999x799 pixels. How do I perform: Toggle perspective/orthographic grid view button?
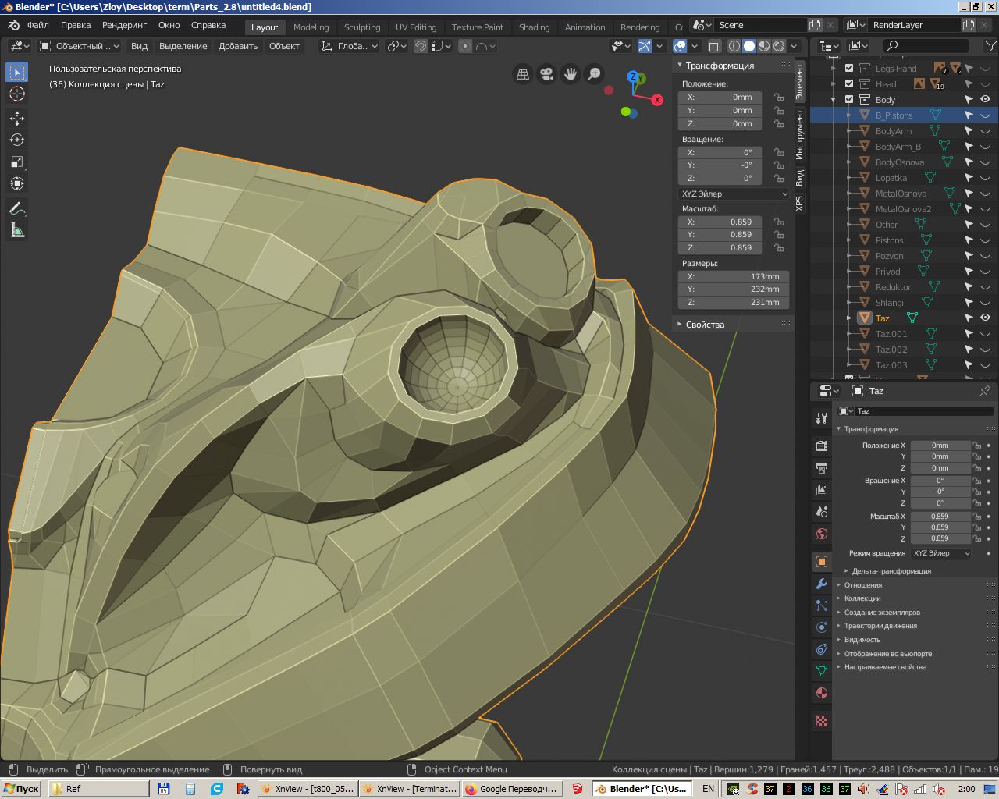523,74
